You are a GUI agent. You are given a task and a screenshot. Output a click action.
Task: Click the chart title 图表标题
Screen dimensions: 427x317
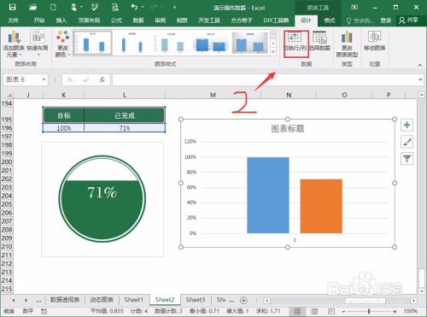point(288,129)
